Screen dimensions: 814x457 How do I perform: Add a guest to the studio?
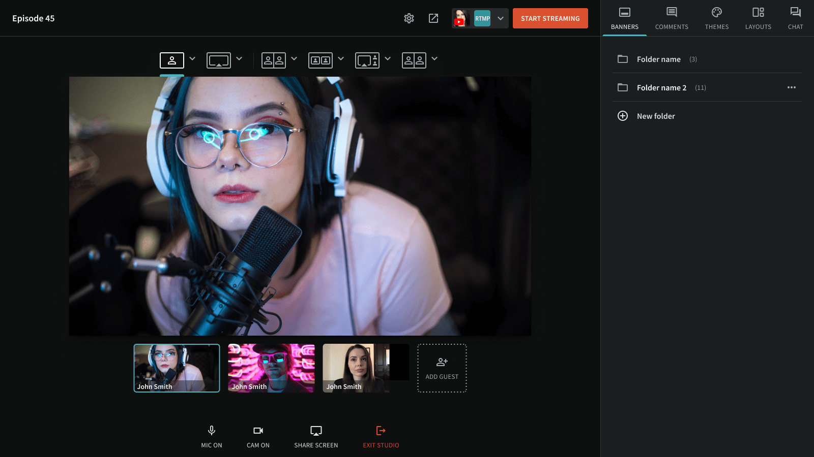(442, 368)
